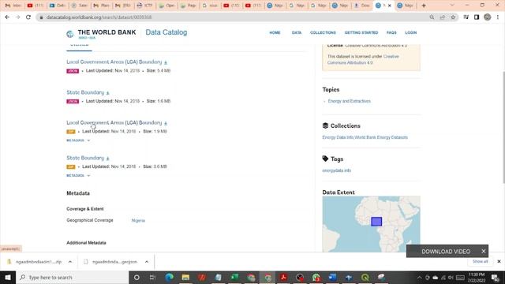
Task: Open the DATA navigation item
Action: (297, 32)
